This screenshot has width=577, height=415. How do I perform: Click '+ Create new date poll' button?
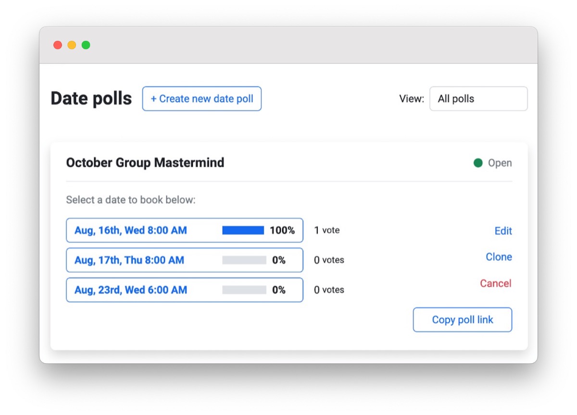tap(201, 99)
